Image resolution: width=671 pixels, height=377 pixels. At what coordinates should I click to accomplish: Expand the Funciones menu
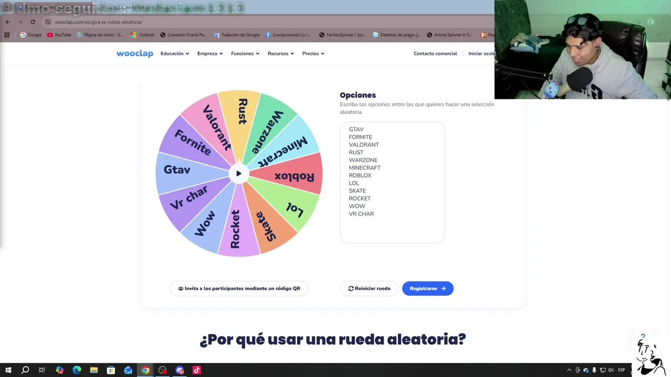click(245, 53)
